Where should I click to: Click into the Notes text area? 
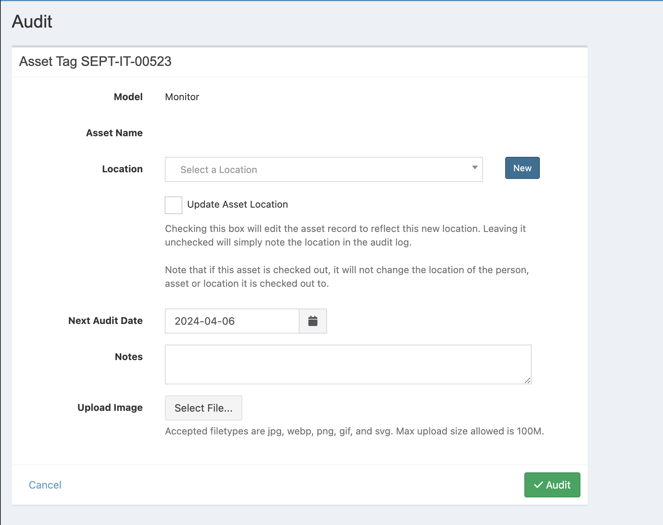348,364
